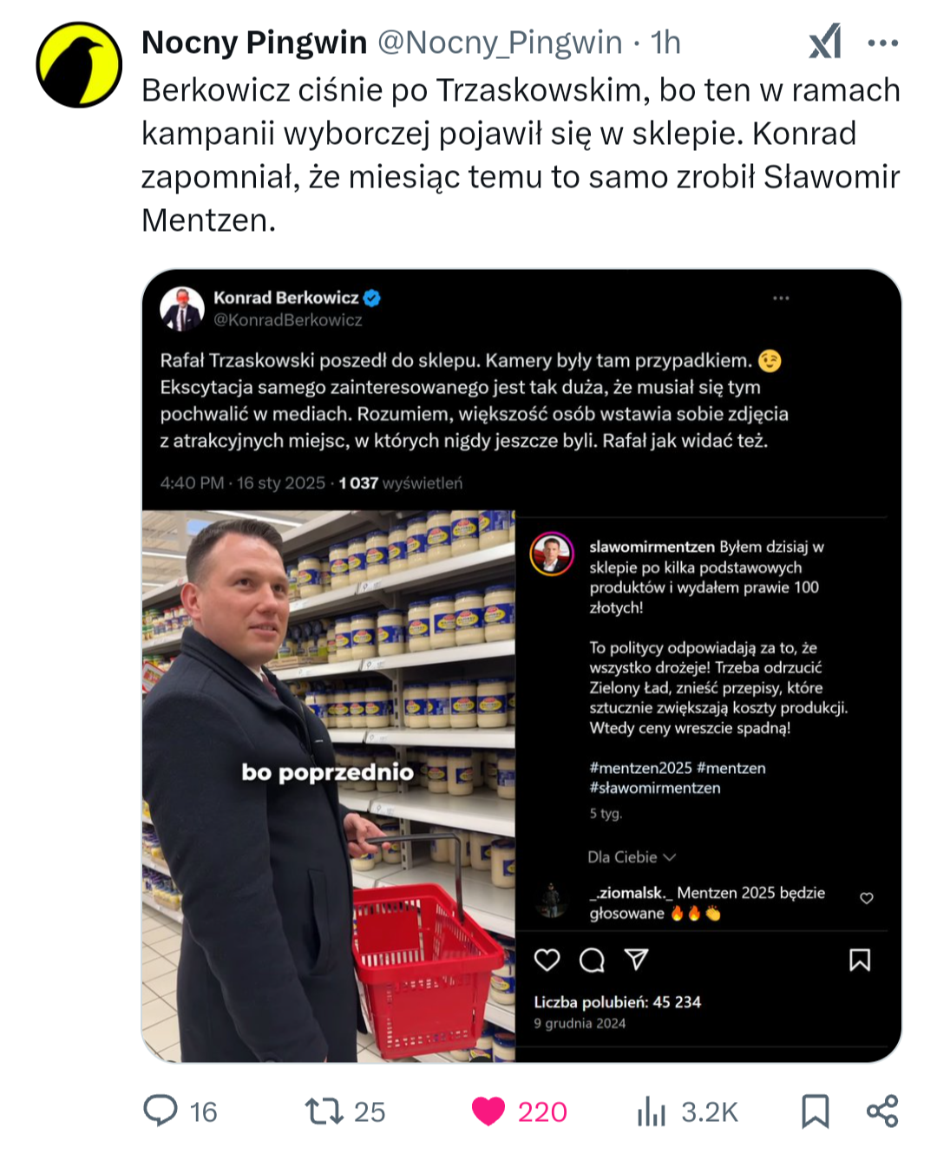This screenshot has height=1154, width=937.
Task: Open three-dot menu in quoted Berkowicz post
Action: click(x=781, y=298)
